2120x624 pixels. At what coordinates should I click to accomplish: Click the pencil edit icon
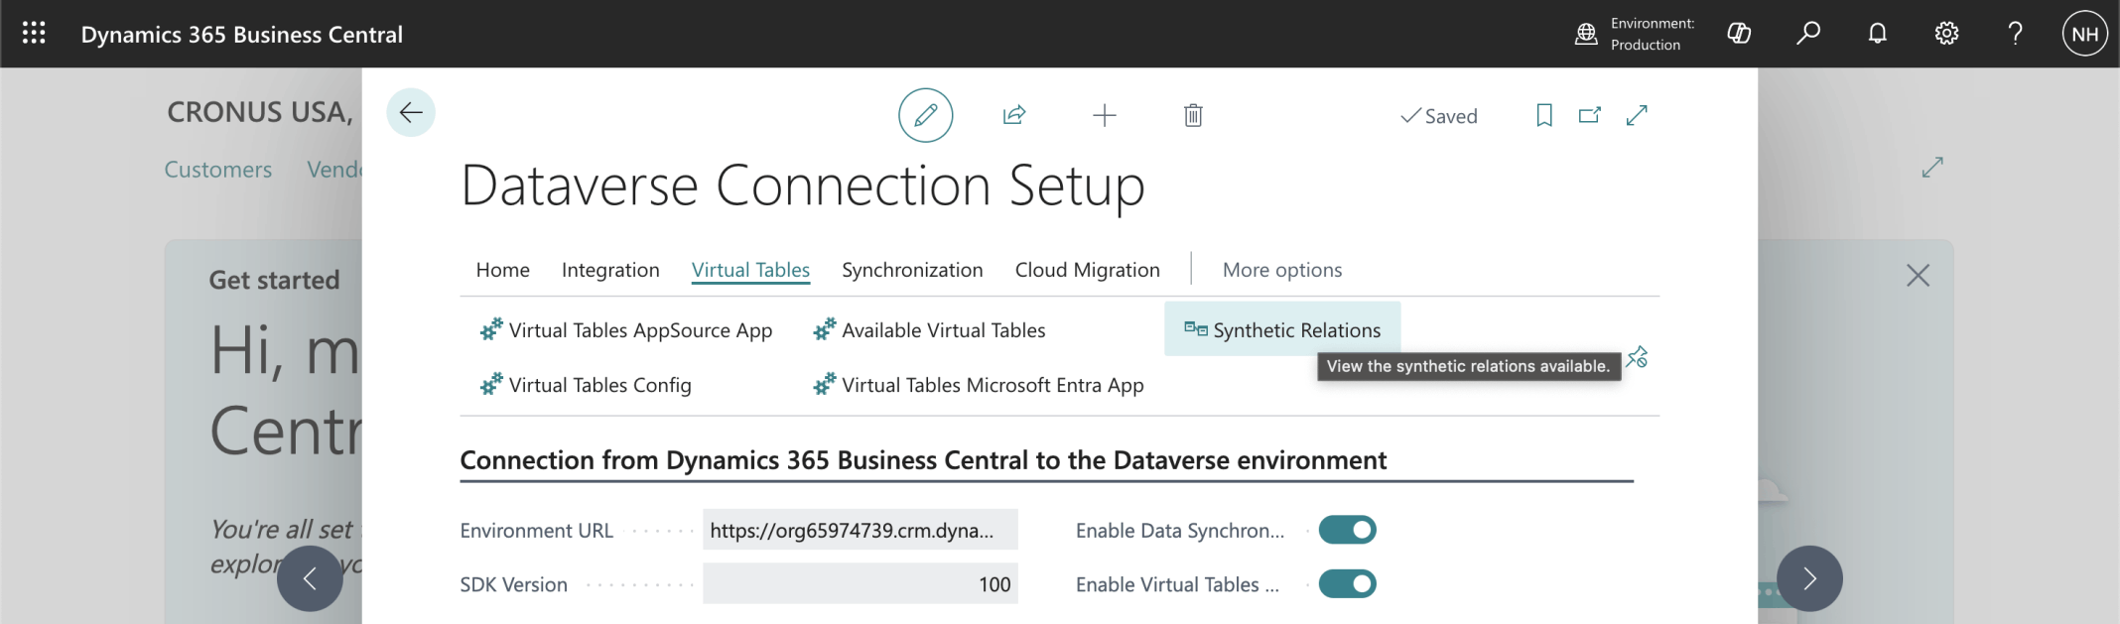coord(925,115)
